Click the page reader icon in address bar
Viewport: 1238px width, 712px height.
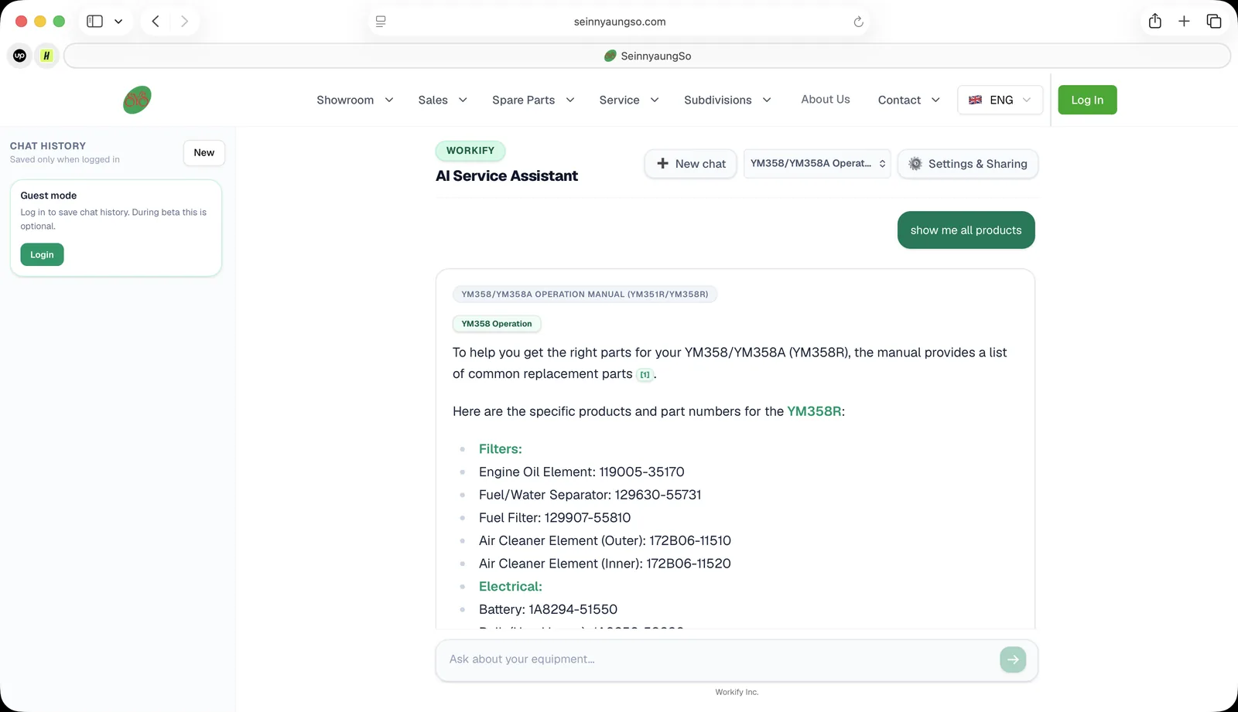(381, 22)
